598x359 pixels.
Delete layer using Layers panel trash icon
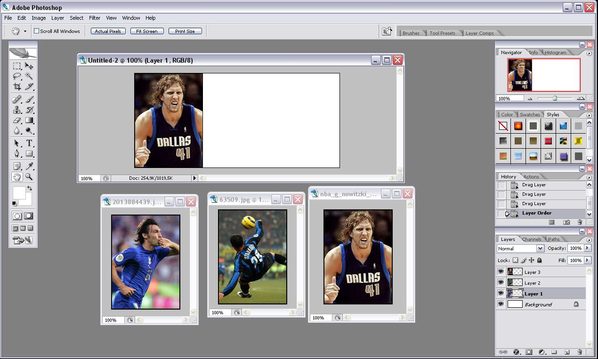pyautogui.click(x=580, y=352)
